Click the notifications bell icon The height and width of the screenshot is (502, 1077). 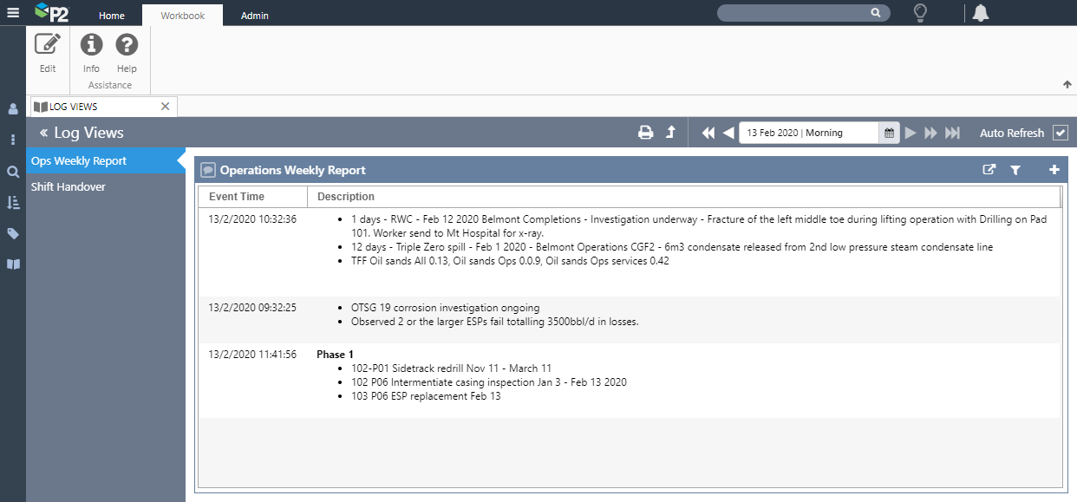[x=981, y=13]
